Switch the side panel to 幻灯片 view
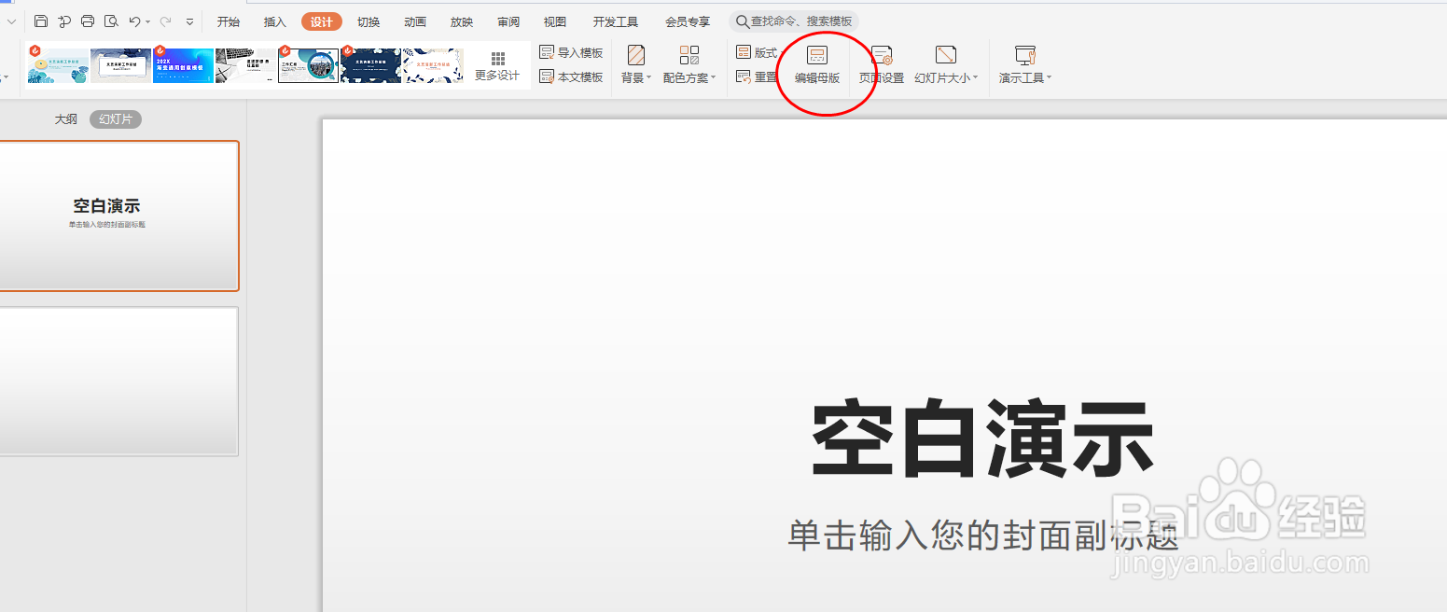The width and height of the screenshot is (1447, 612). pyautogui.click(x=116, y=119)
